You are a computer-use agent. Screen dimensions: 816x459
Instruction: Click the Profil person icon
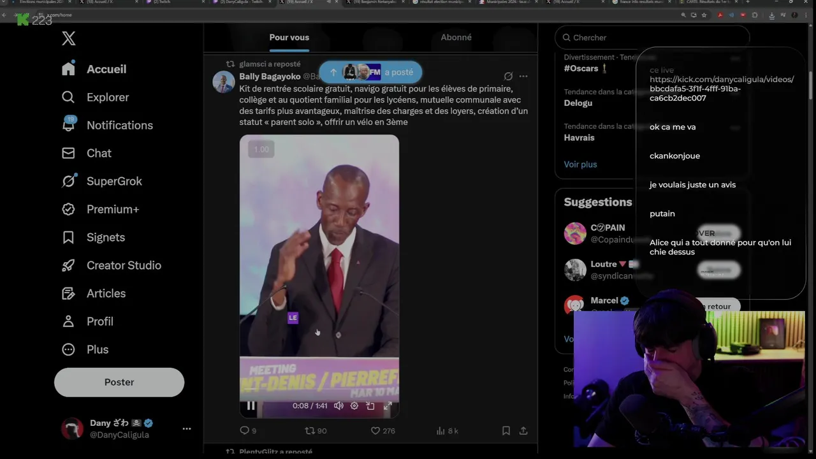pyautogui.click(x=68, y=321)
